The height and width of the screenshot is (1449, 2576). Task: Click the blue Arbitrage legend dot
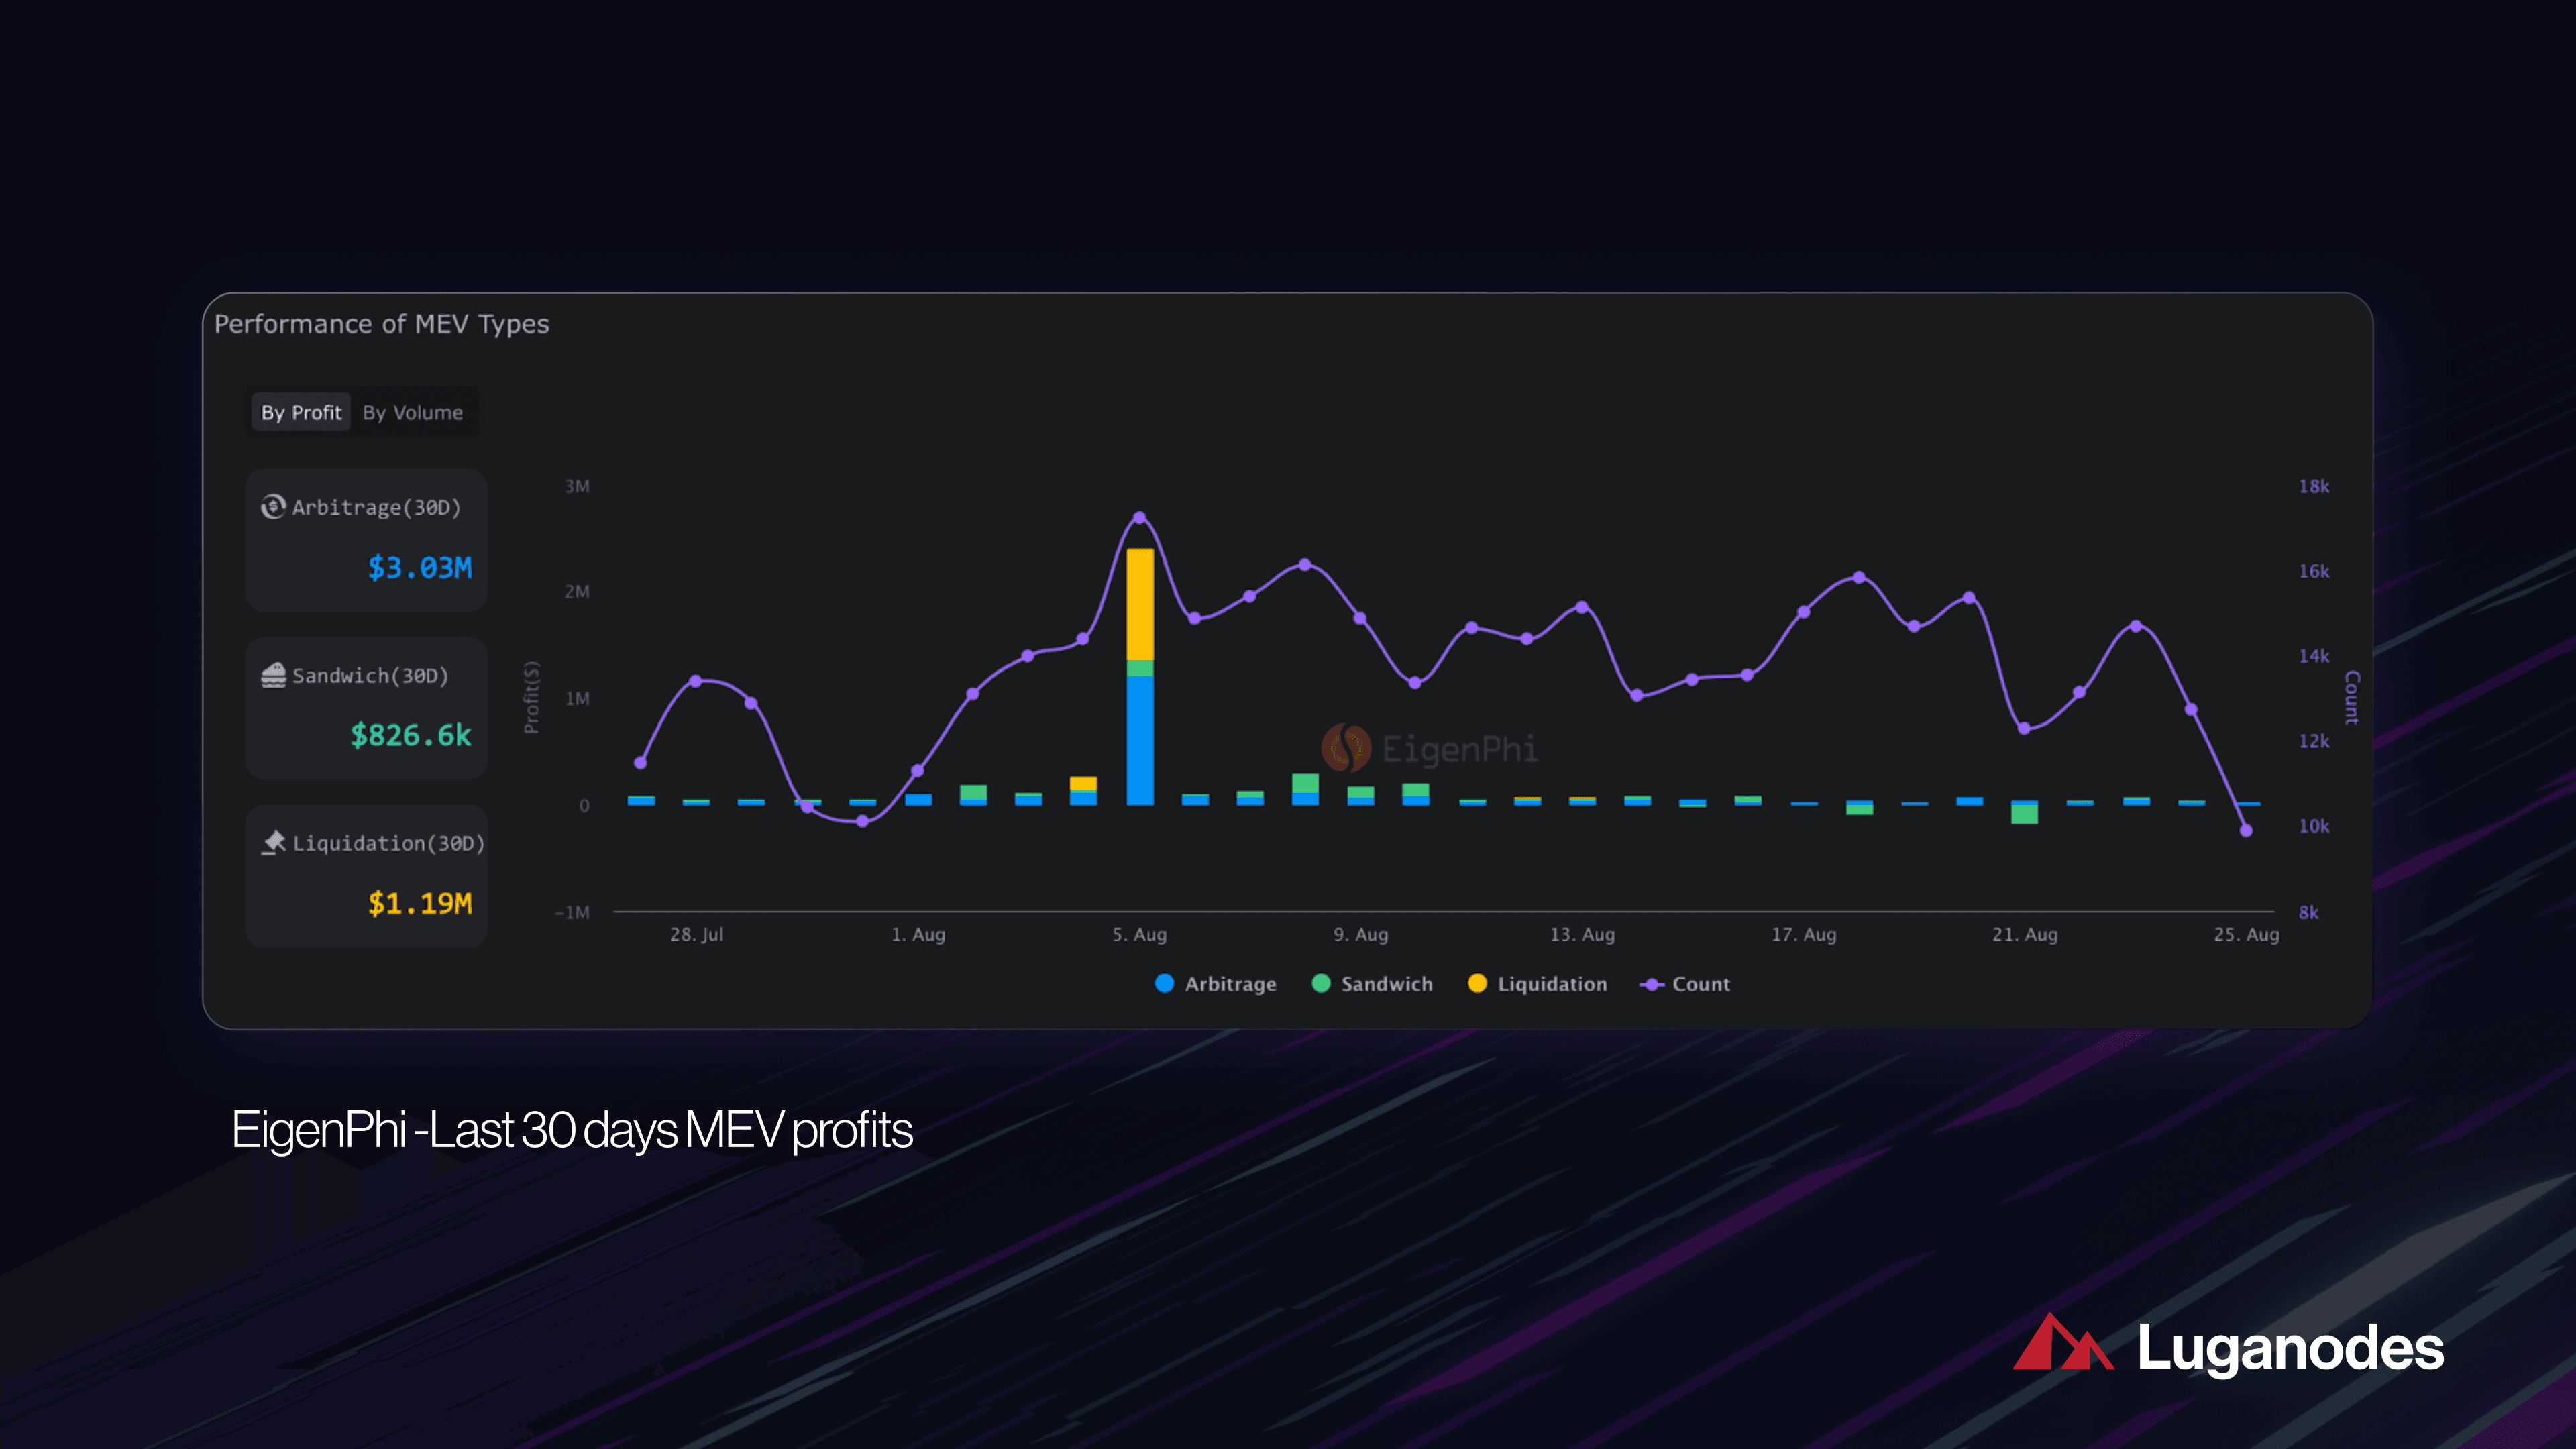(x=1164, y=984)
